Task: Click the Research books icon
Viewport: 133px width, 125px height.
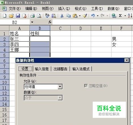Action: click(54, 16)
